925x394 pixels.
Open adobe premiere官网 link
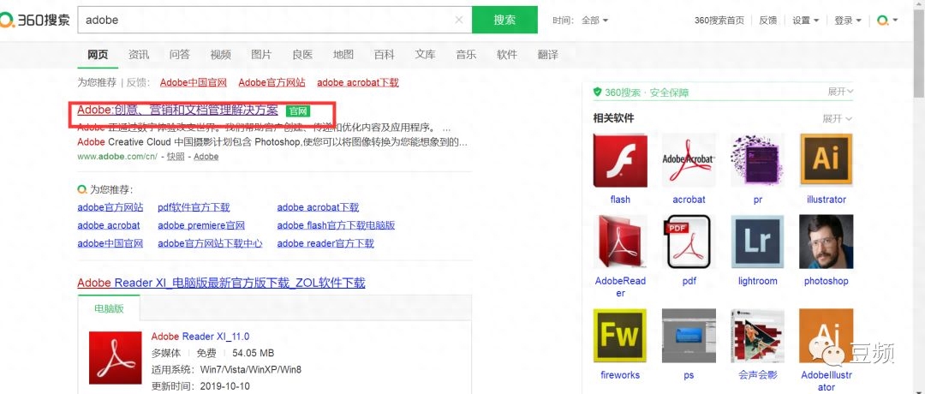coord(201,225)
